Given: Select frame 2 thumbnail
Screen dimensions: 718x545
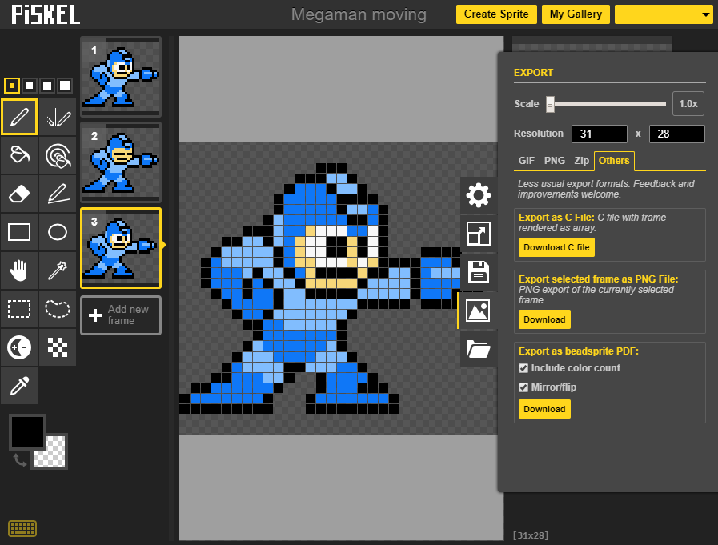Looking at the screenshot, I should (121, 162).
